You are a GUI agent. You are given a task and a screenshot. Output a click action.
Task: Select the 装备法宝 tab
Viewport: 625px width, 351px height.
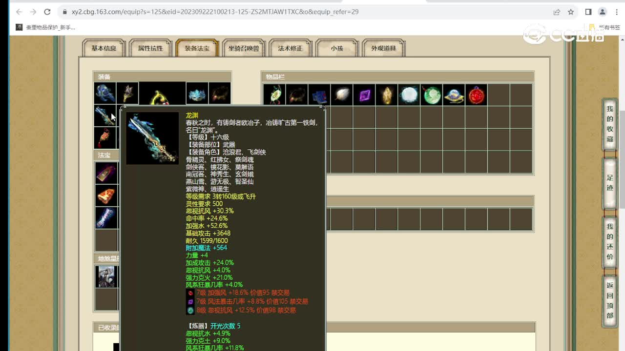point(197,48)
